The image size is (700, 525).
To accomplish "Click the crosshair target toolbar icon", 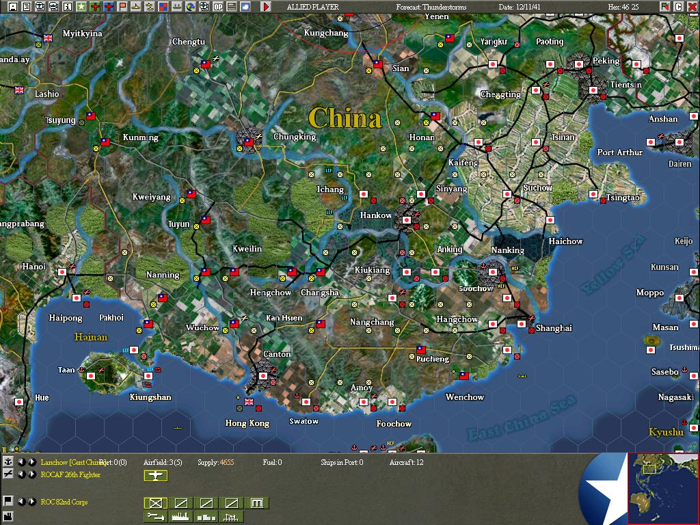I will tap(204, 6).
